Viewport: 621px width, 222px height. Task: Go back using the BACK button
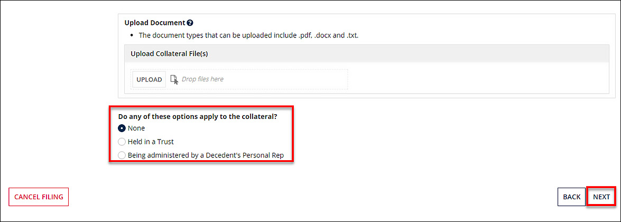571,197
